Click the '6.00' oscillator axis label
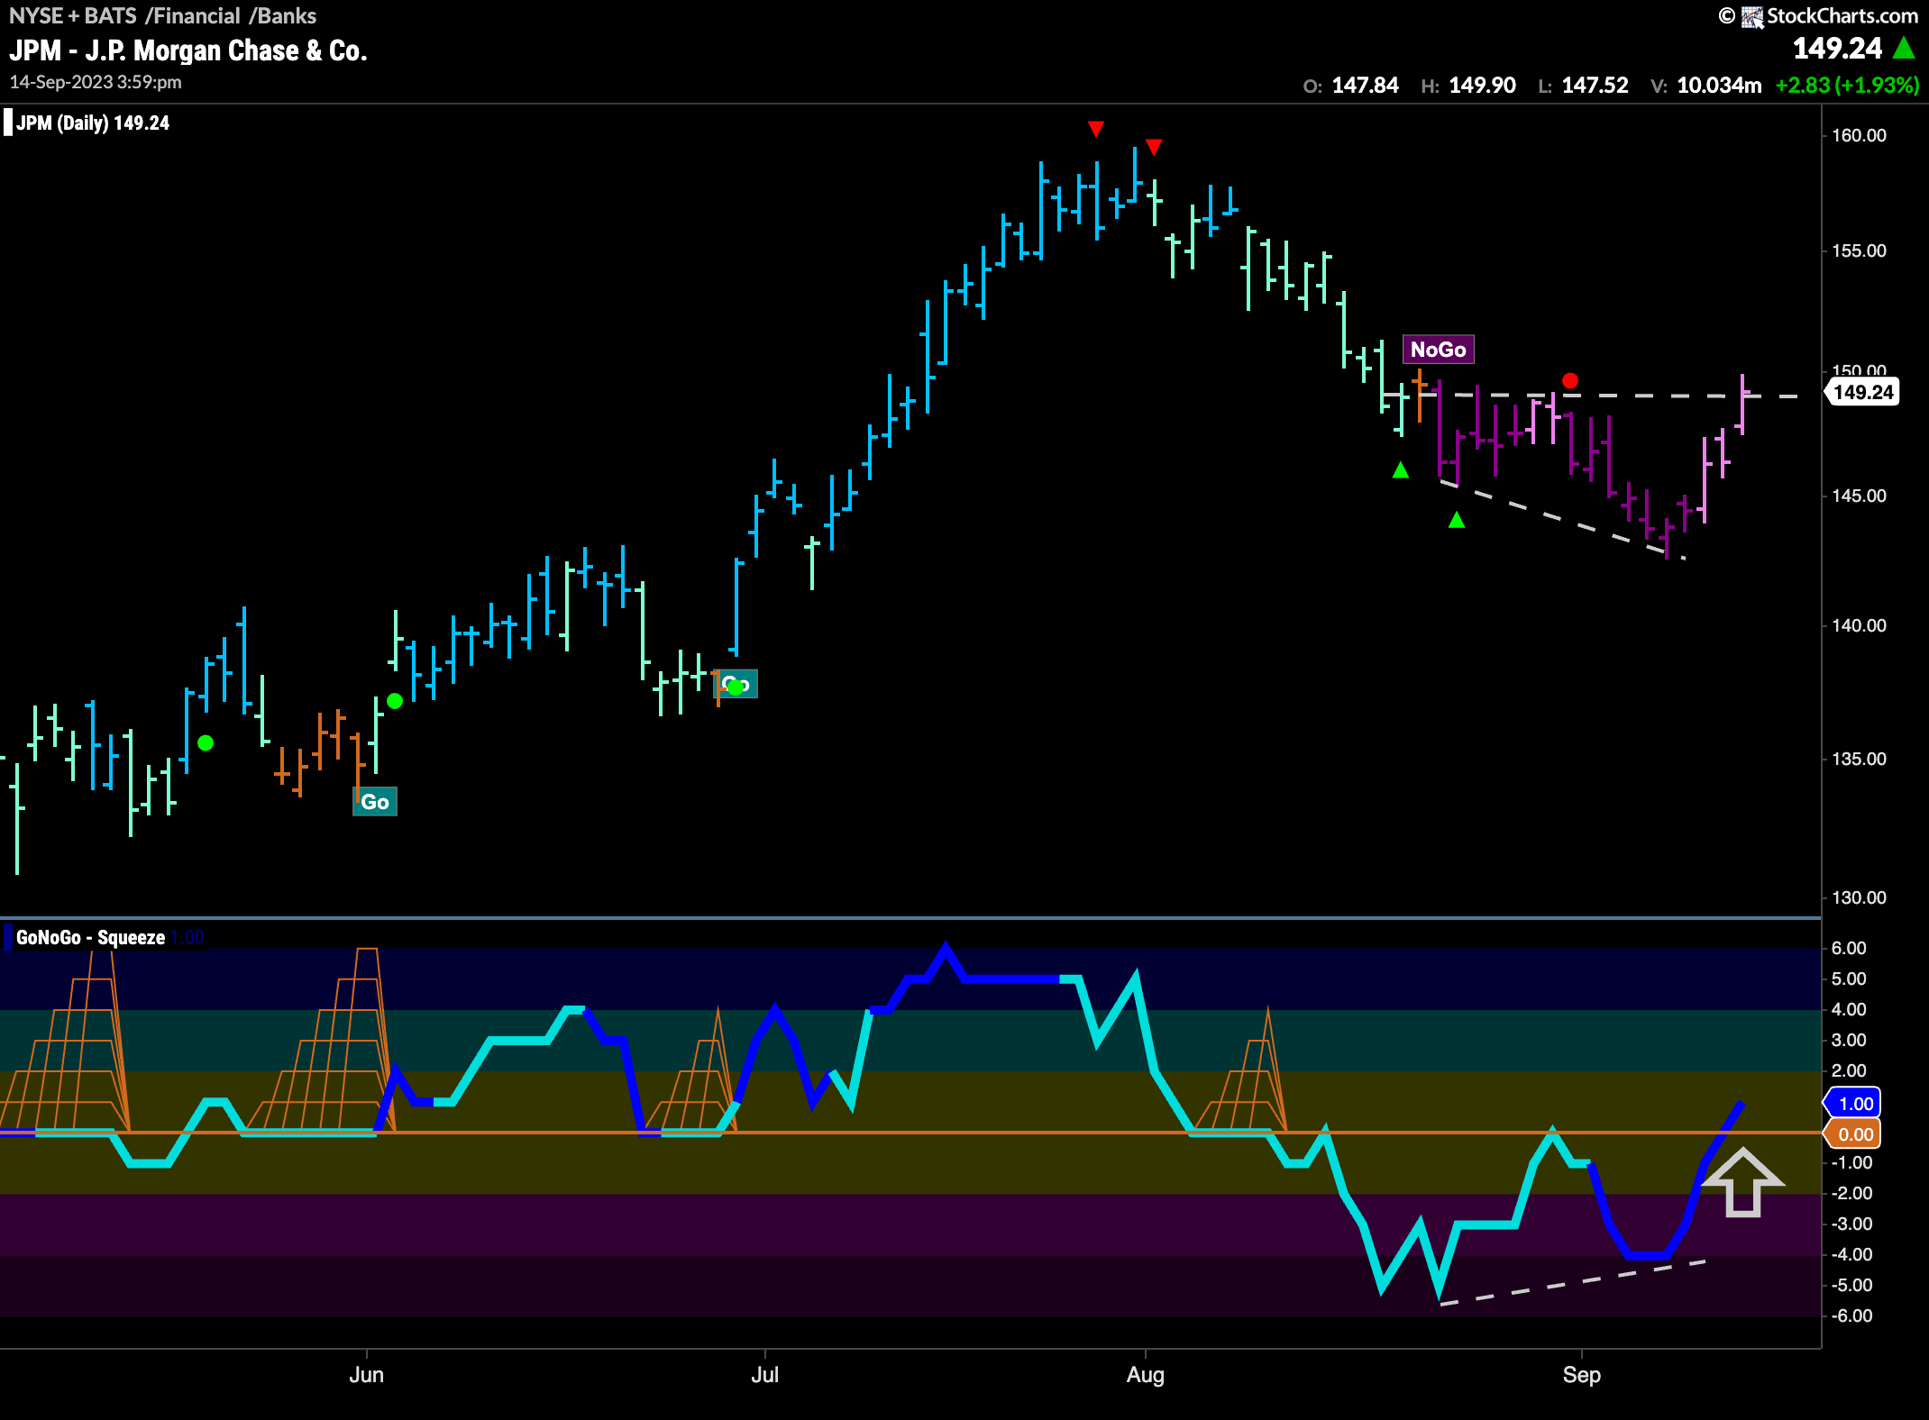 click(1849, 948)
